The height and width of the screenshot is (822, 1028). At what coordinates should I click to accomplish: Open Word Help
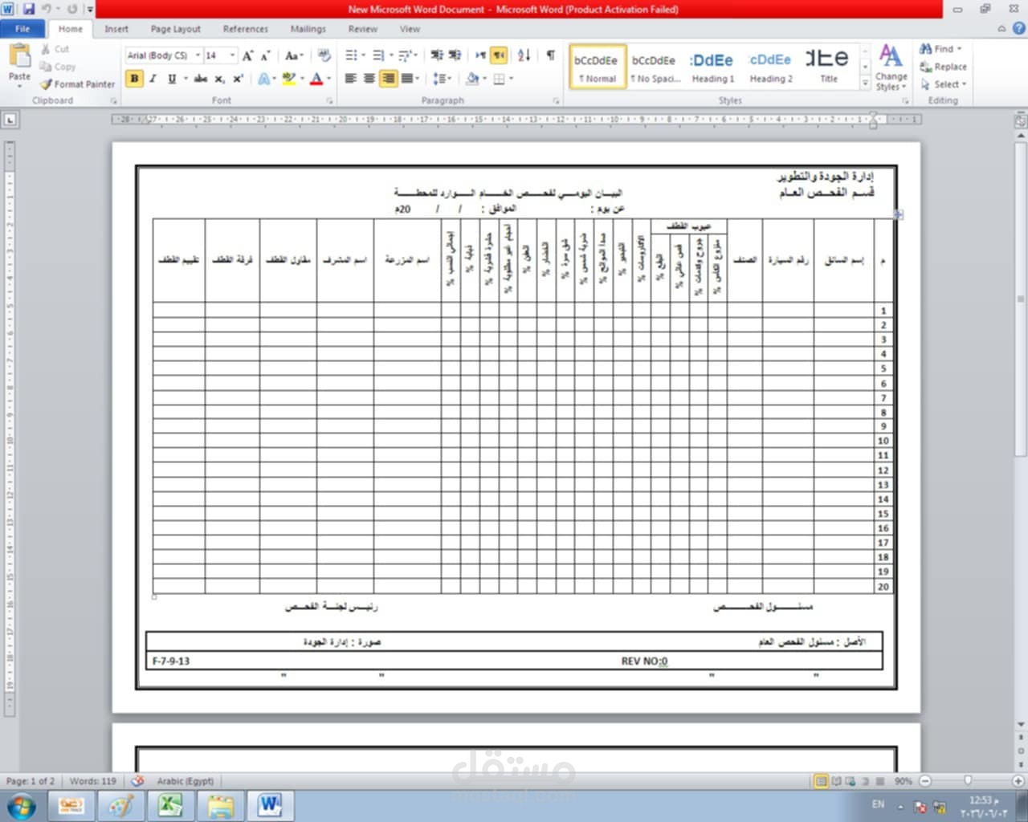(x=1019, y=28)
